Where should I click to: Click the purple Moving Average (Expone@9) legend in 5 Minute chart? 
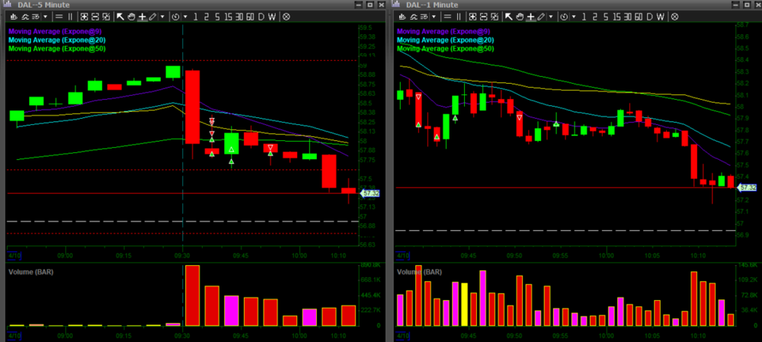(x=53, y=30)
